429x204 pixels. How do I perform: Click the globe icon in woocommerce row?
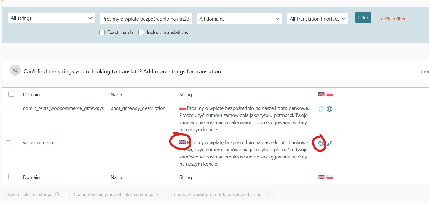click(x=321, y=143)
